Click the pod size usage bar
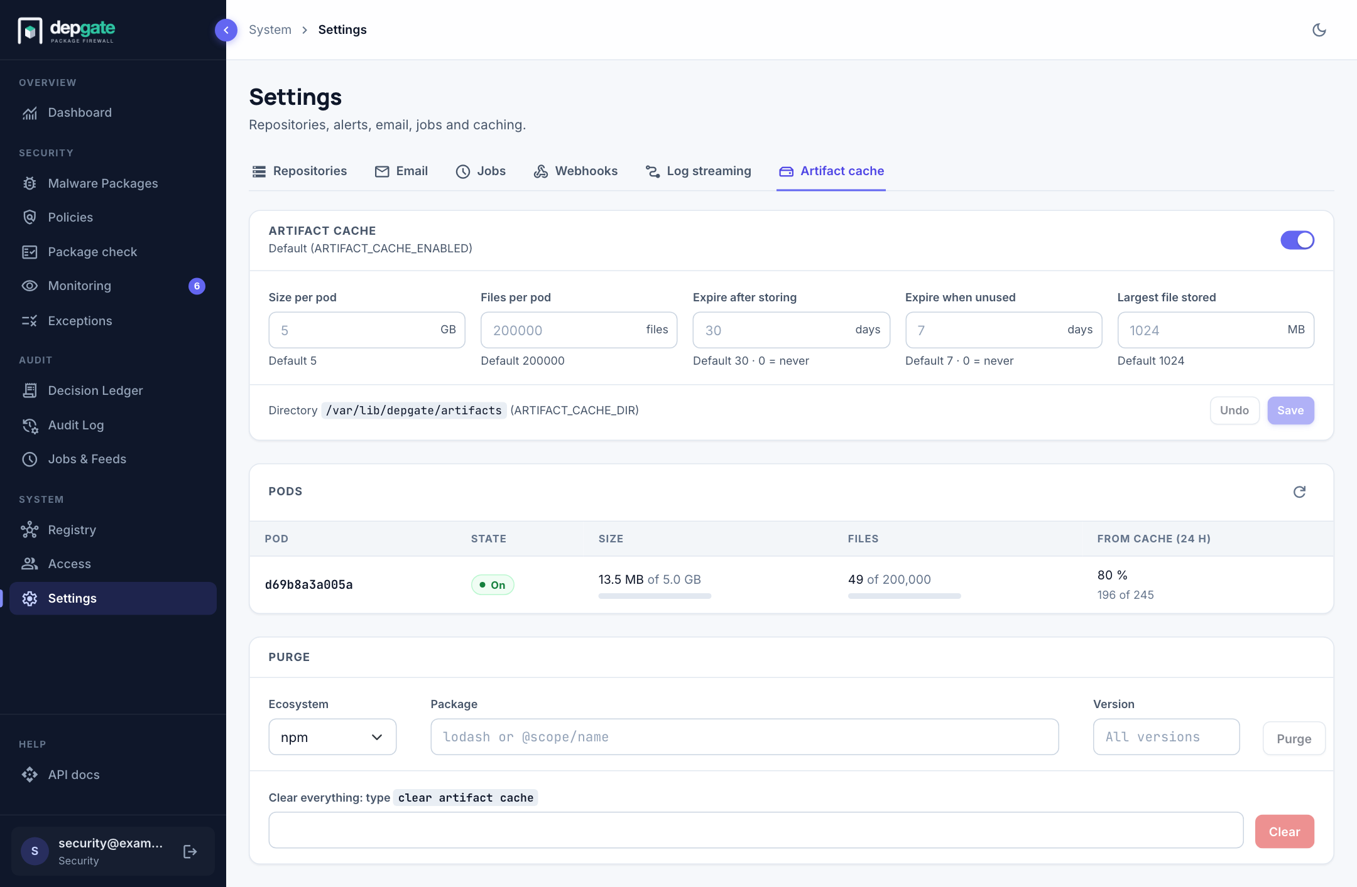 click(655, 596)
